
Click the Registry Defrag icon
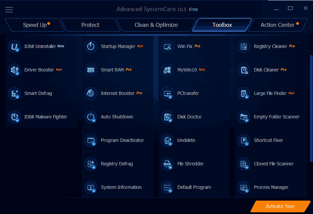(91, 164)
